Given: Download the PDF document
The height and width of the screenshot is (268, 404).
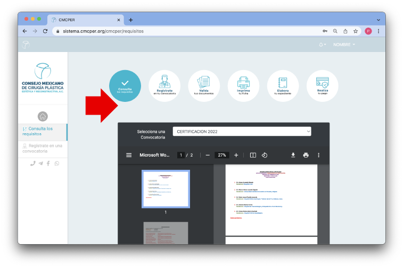Looking at the screenshot, I should 293,155.
